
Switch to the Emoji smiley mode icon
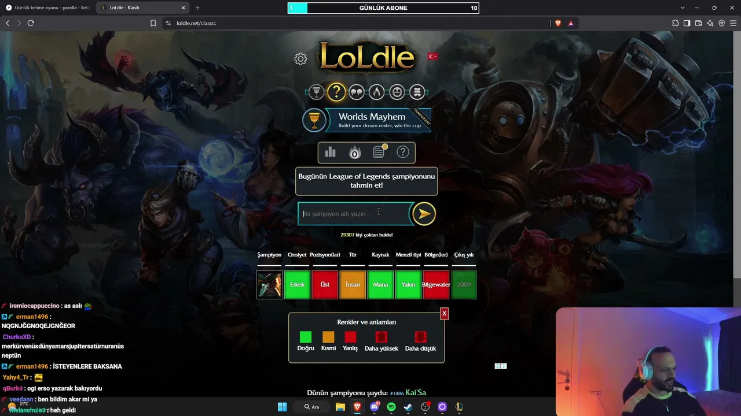397,91
